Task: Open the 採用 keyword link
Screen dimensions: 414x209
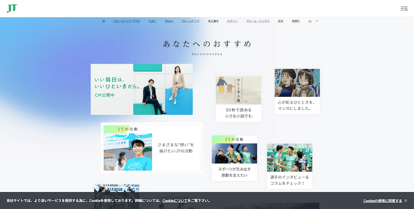Action: pyautogui.click(x=280, y=21)
